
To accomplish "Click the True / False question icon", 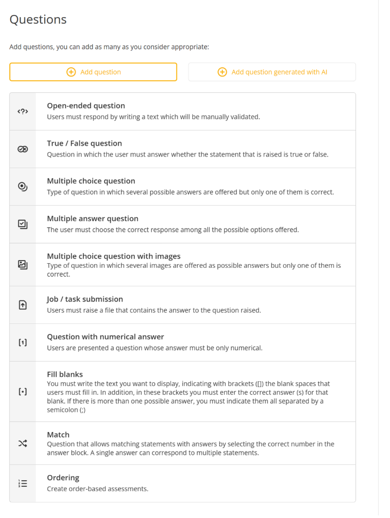I will [x=22, y=149].
